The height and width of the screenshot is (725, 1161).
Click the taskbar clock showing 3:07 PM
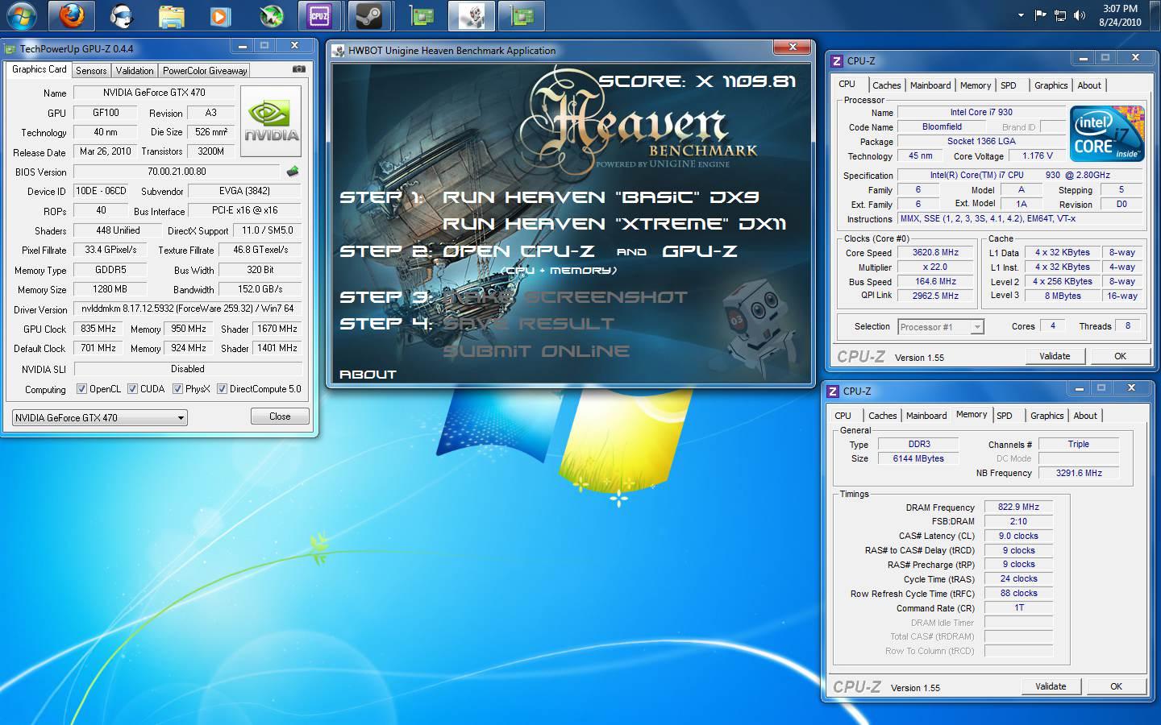click(x=1120, y=15)
